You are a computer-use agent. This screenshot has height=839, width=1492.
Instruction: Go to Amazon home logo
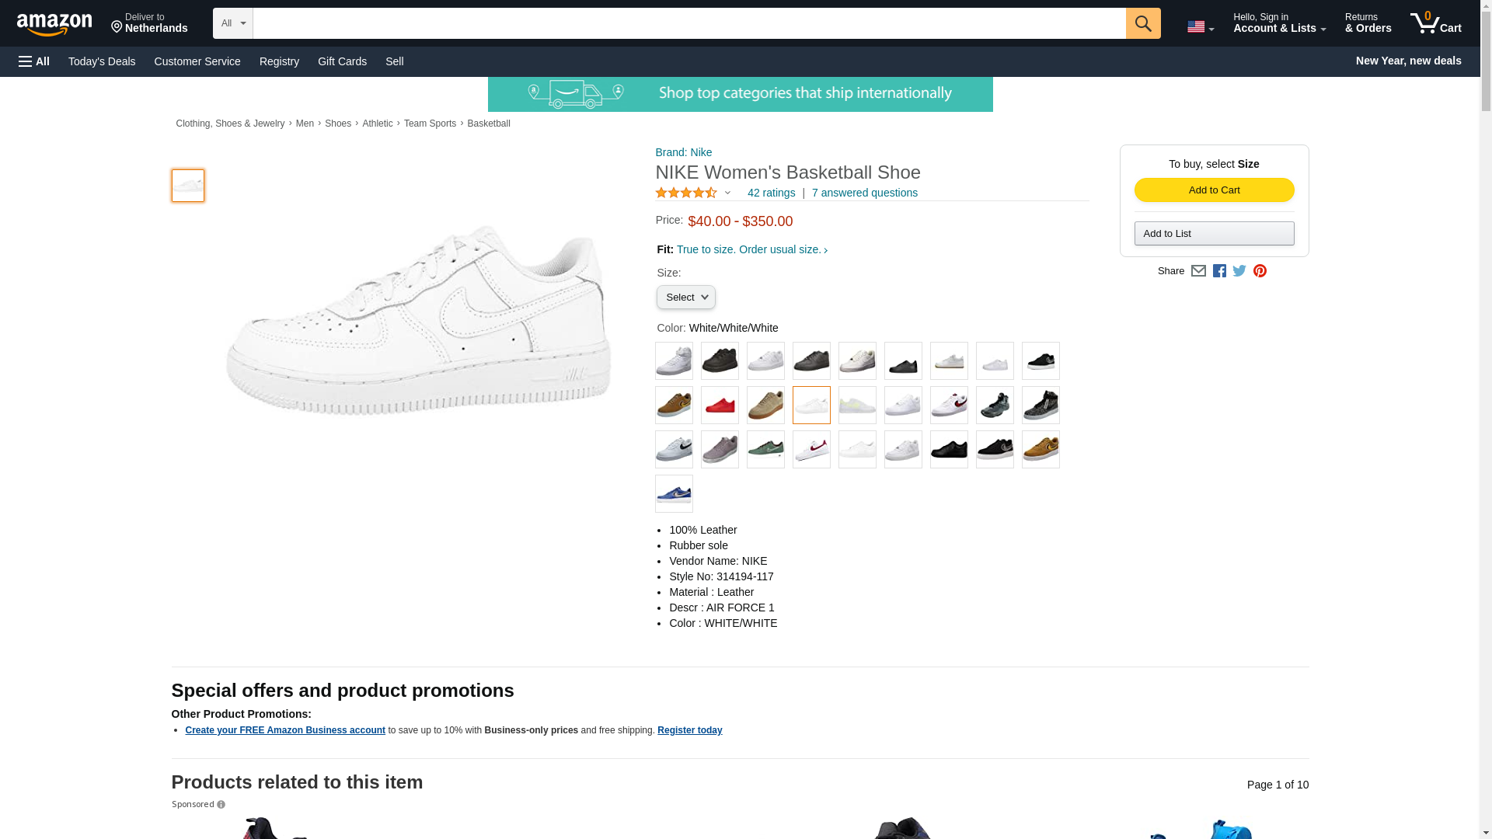click(x=54, y=25)
